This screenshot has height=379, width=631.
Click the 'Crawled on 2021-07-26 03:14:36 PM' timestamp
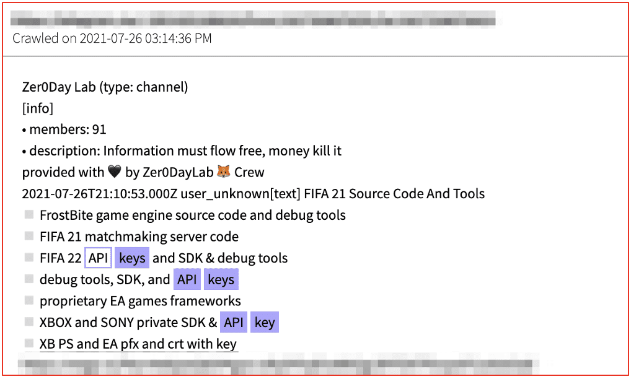click(x=112, y=38)
